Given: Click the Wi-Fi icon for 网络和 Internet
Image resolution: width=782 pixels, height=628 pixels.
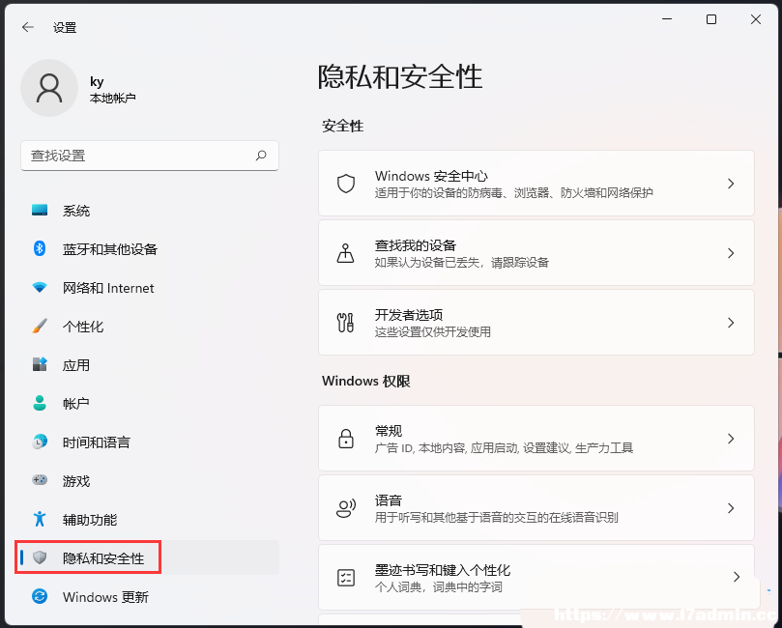Looking at the screenshot, I should coord(40,288).
